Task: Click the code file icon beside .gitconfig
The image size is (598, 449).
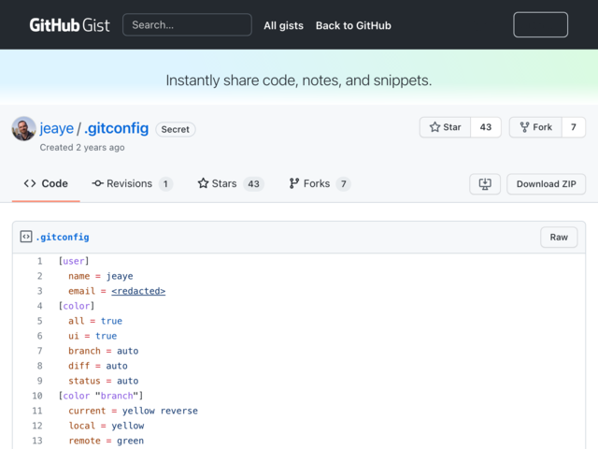Action: (26, 237)
